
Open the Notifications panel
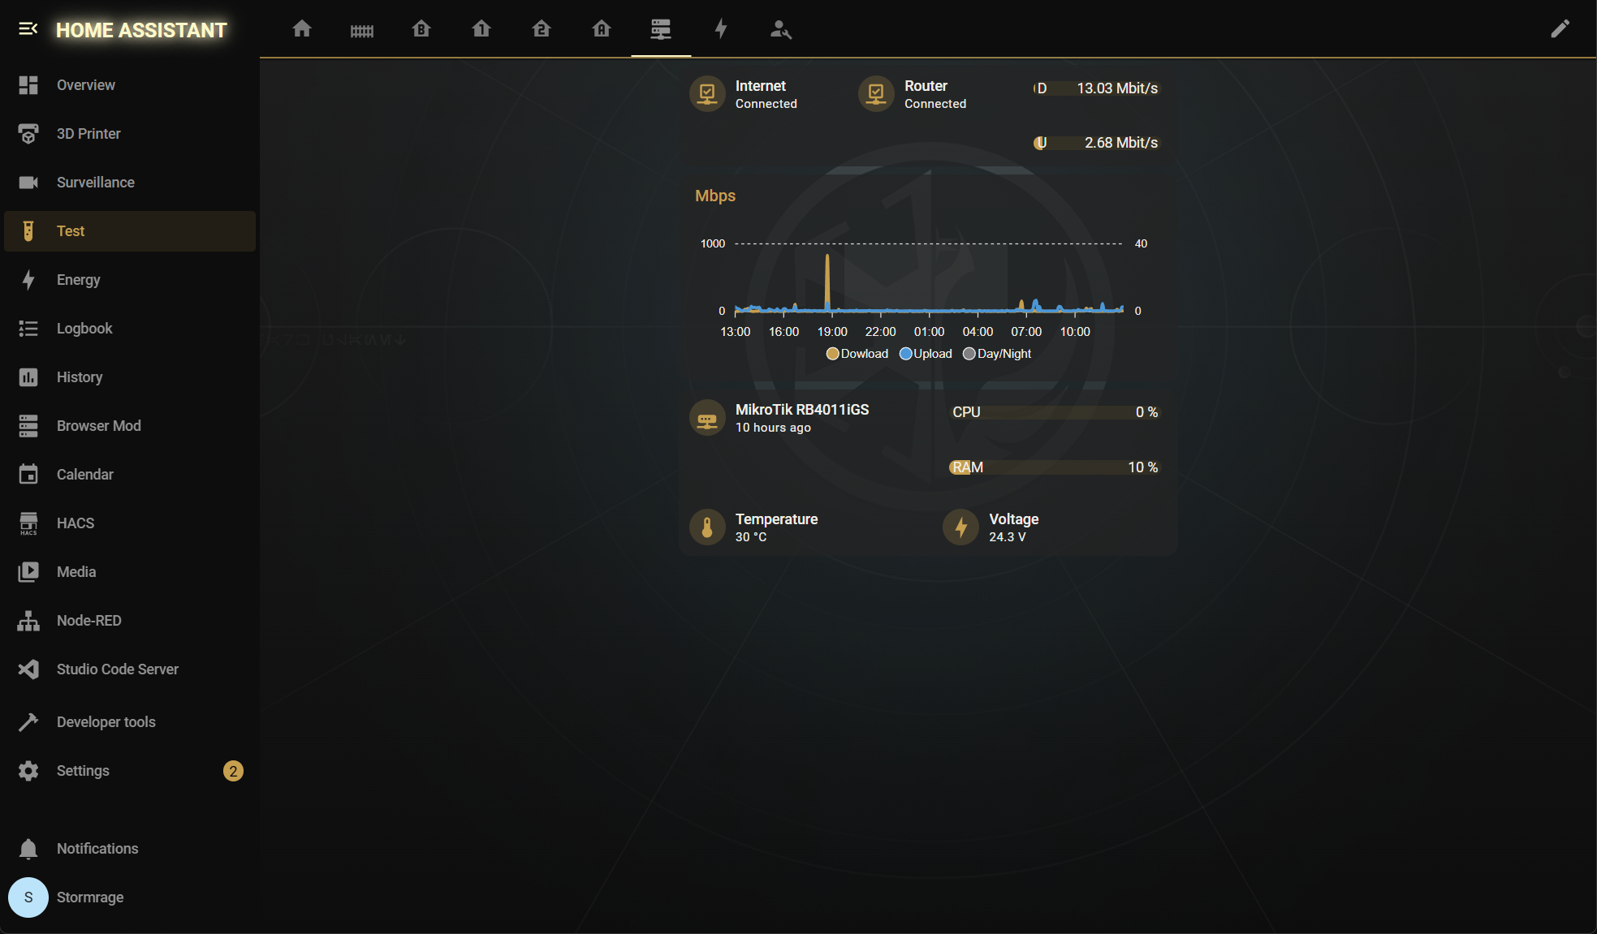97,849
